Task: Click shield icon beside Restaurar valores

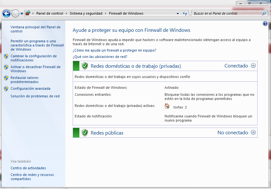Action: (x=6, y=78)
